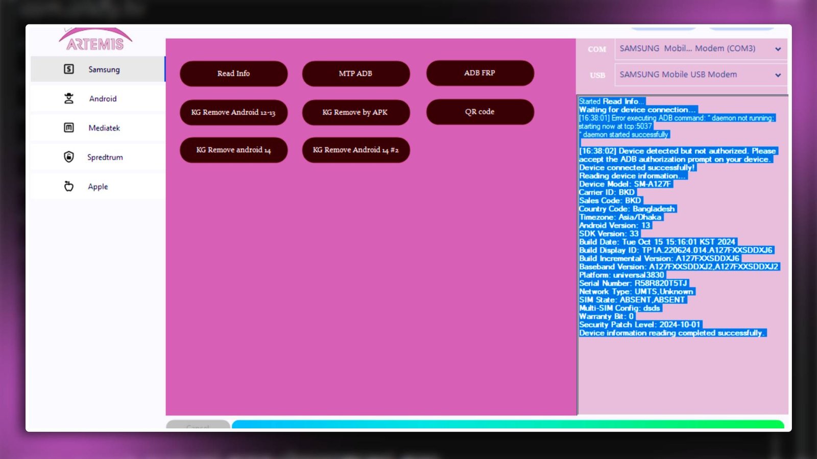The image size is (817, 459).
Task: Click the Samsung sidebar icon
Action: tap(69, 69)
